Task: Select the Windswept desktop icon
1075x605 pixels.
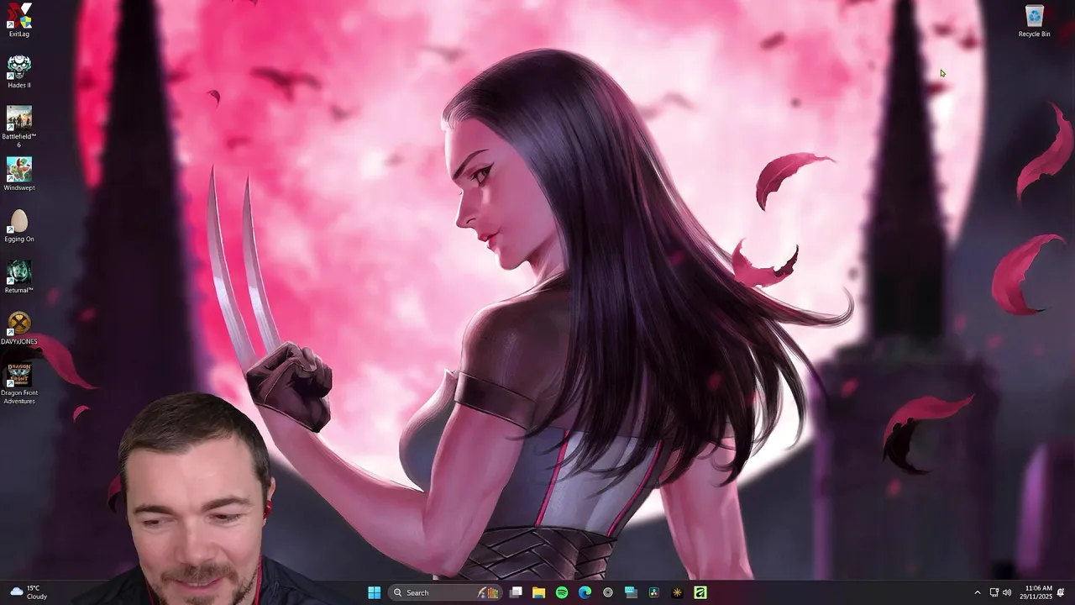Action: click(x=18, y=174)
